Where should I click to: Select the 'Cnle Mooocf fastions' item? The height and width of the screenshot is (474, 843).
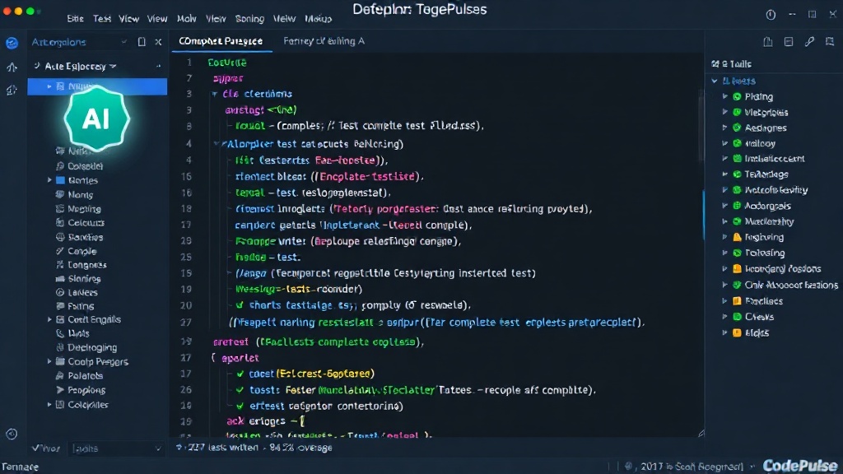tap(791, 285)
